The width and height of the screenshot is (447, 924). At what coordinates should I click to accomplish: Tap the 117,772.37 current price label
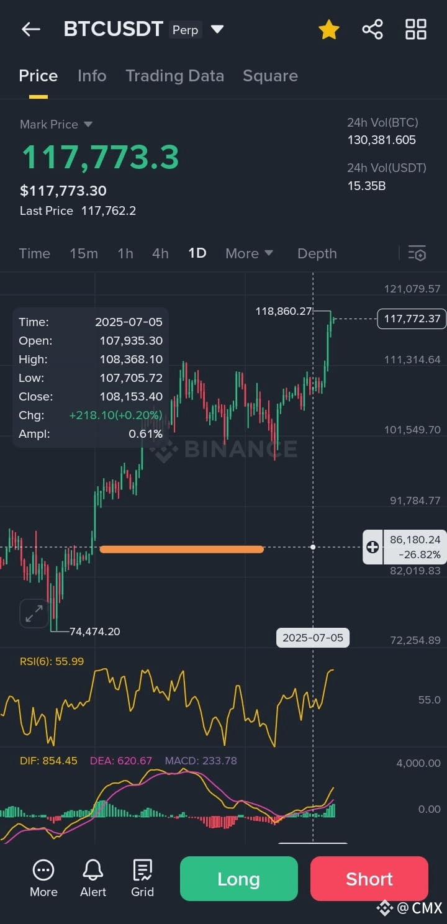[412, 319]
